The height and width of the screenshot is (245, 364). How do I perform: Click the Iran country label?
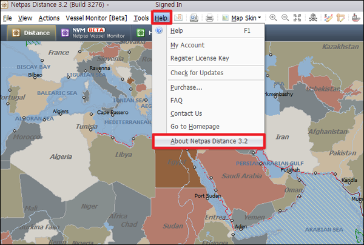[x=282, y=137]
